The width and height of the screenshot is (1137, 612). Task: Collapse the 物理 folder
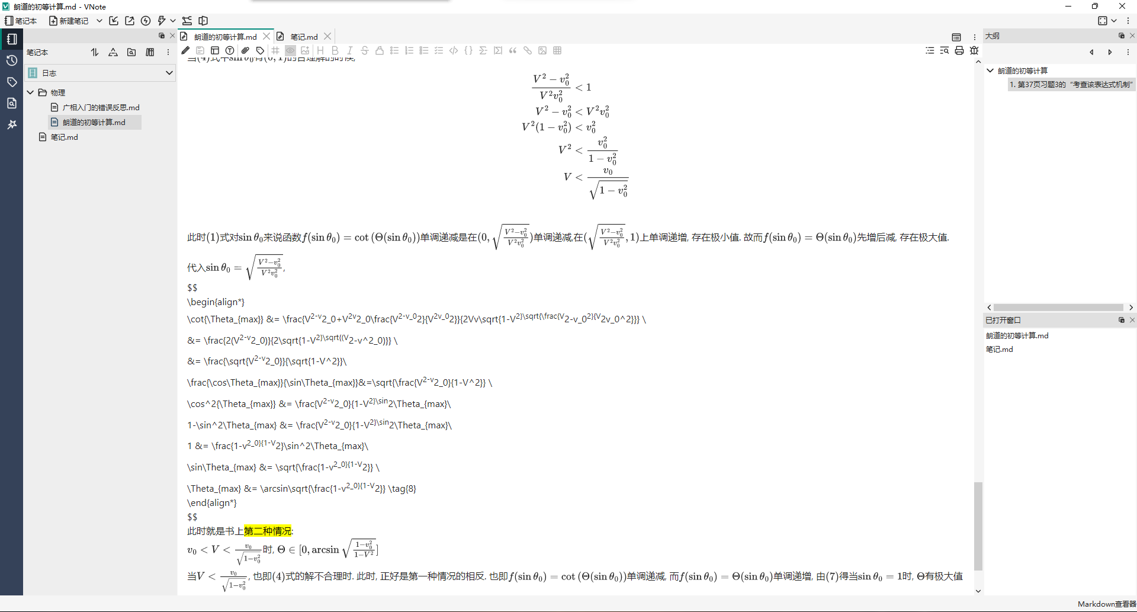coord(31,92)
